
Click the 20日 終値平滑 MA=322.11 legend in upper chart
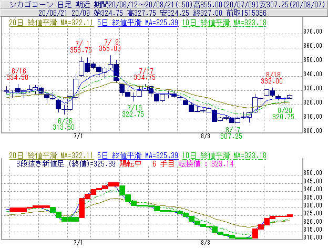pos(51,23)
